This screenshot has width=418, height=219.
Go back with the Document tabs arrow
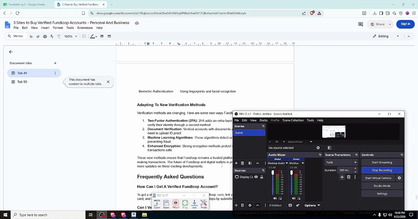11,52
